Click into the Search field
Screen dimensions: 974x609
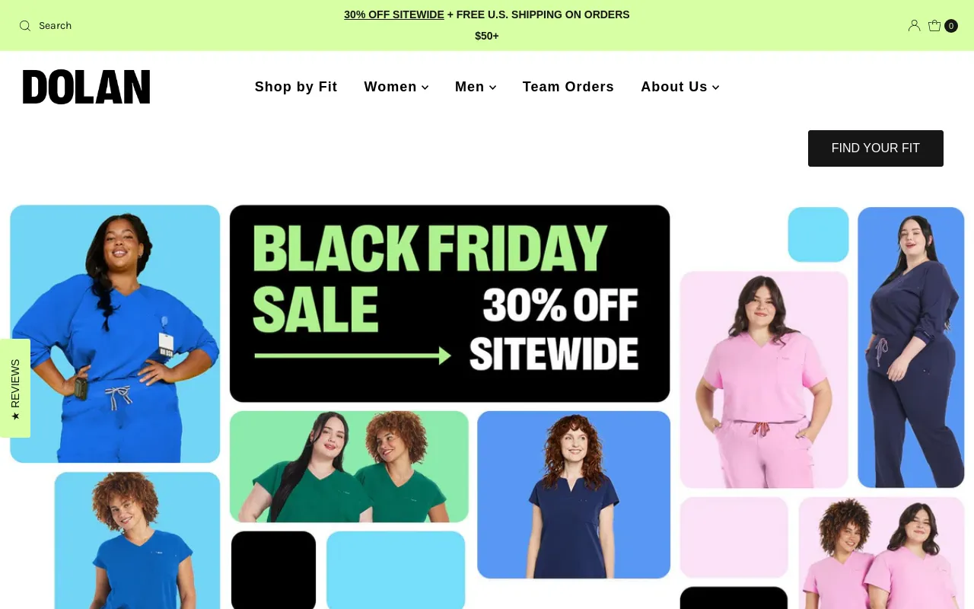(55, 26)
